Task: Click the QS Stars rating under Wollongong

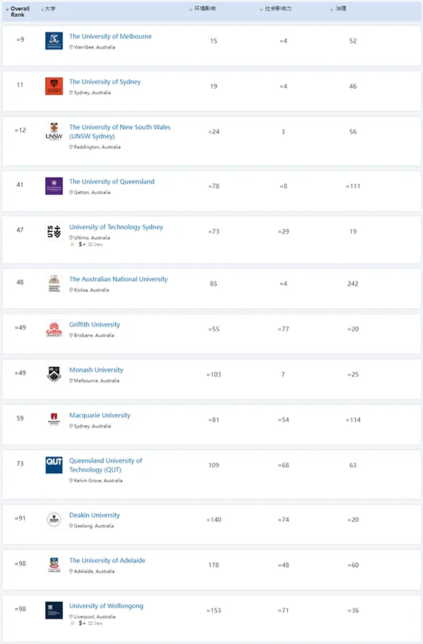Action: click(85, 624)
